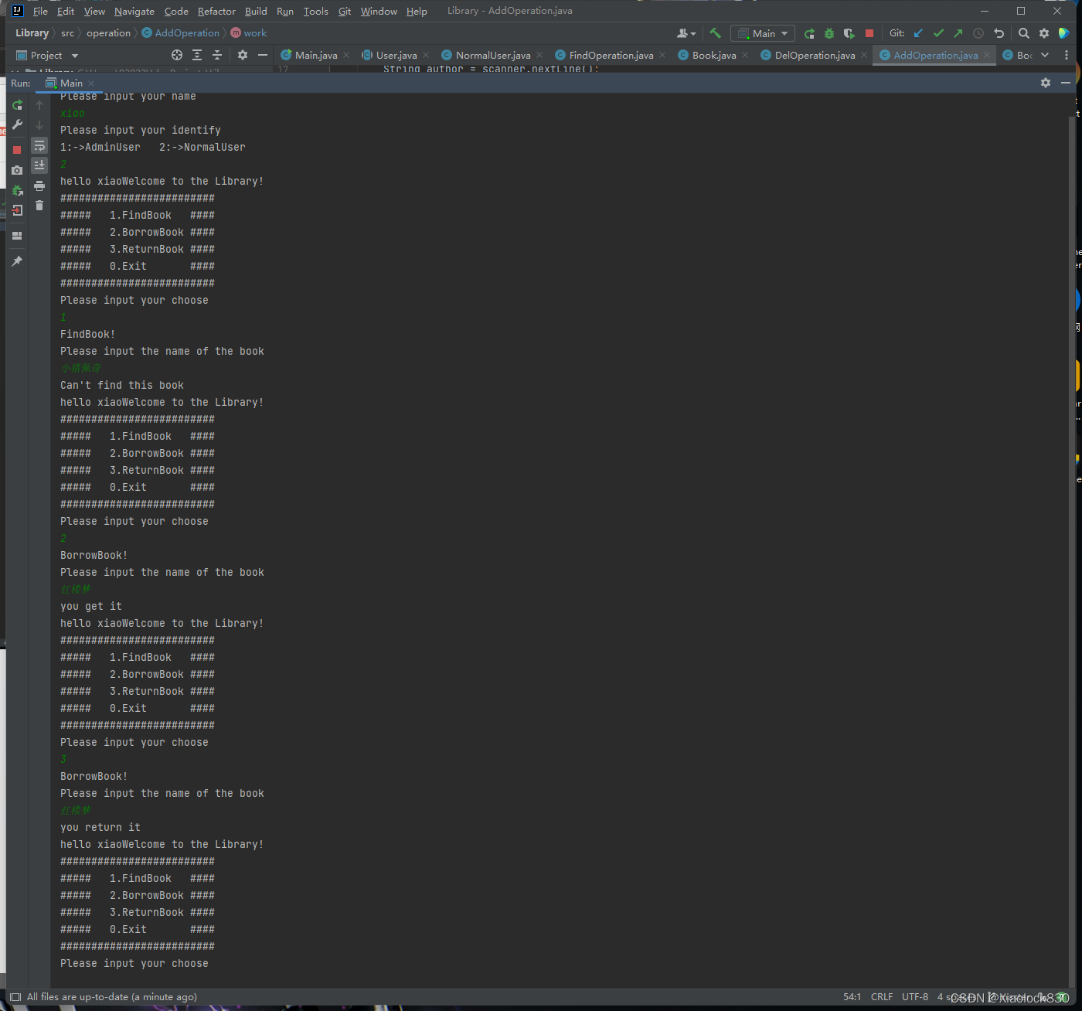Show Git history clock icon
Screen dimensions: 1082x1011
point(978,33)
